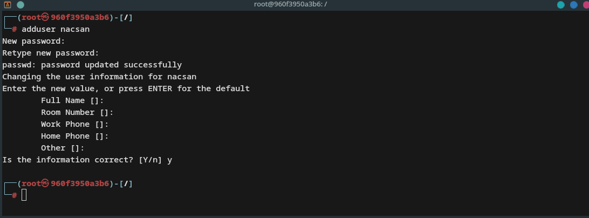Click the 'adduser nacsan' command text
Image resolution: width=589 pixels, height=218 pixels.
(56, 29)
